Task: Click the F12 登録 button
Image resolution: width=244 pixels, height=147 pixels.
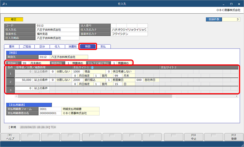Action: tap(234, 137)
